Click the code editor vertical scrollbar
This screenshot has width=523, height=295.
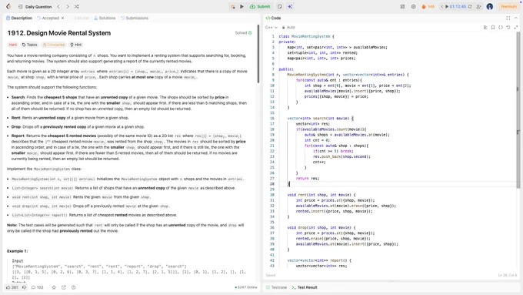pos(518,110)
